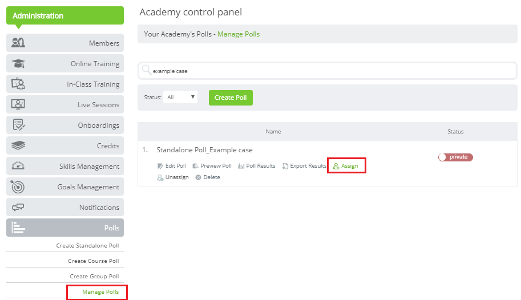Select Create Standalone Poll submenu item
Image resolution: width=521 pixels, height=300 pixels.
pyautogui.click(x=87, y=245)
